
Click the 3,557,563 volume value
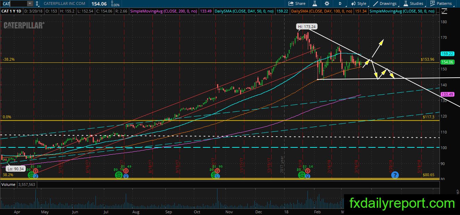pos(27,184)
